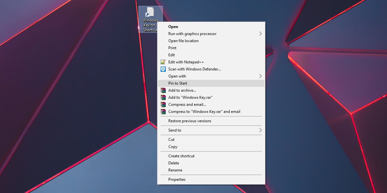Click Properties at the bottom of the menu
The height and width of the screenshot is (193, 387).
[x=177, y=179]
